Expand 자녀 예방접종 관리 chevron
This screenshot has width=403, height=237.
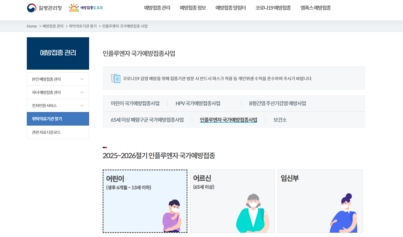82,92
